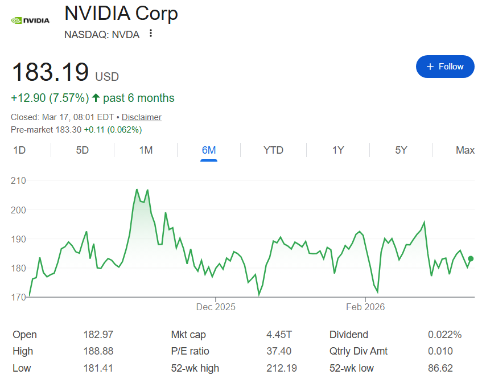Click the Dec 2025 axis label
Screen dimensions: 486x391
point(216,307)
